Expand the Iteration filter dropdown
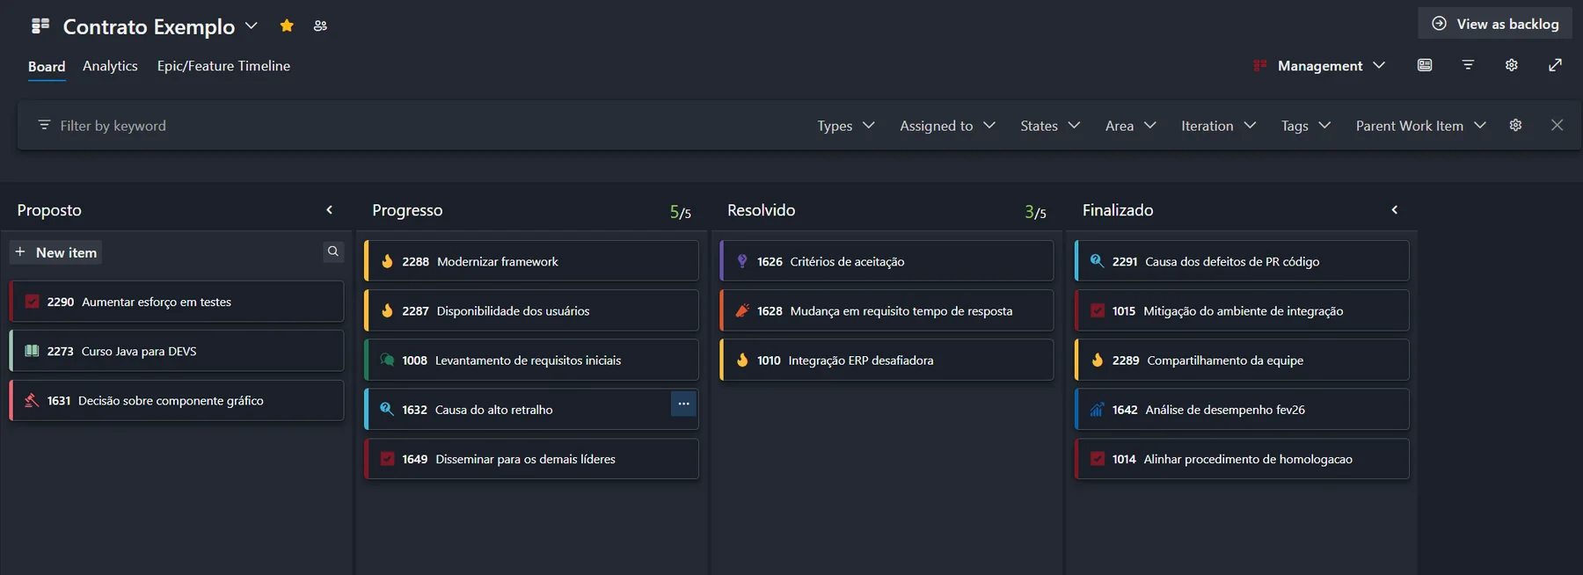 coord(1218,126)
